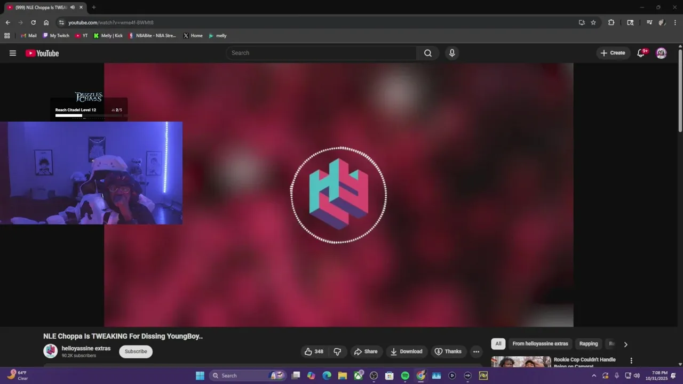Like the video with thumbs up
This screenshot has width=683, height=384.
pyautogui.click(x=314, y=351)
